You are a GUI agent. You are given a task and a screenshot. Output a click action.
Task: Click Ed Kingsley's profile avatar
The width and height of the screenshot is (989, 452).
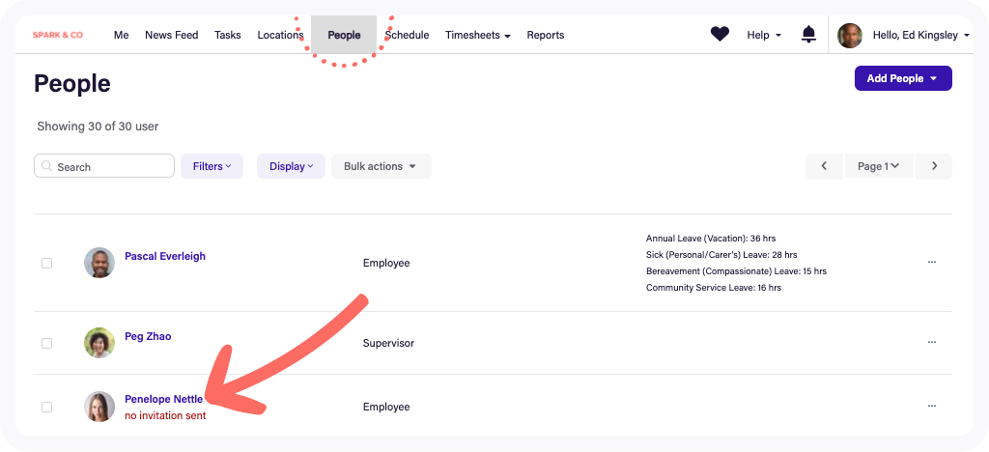(x=850, y=36)
